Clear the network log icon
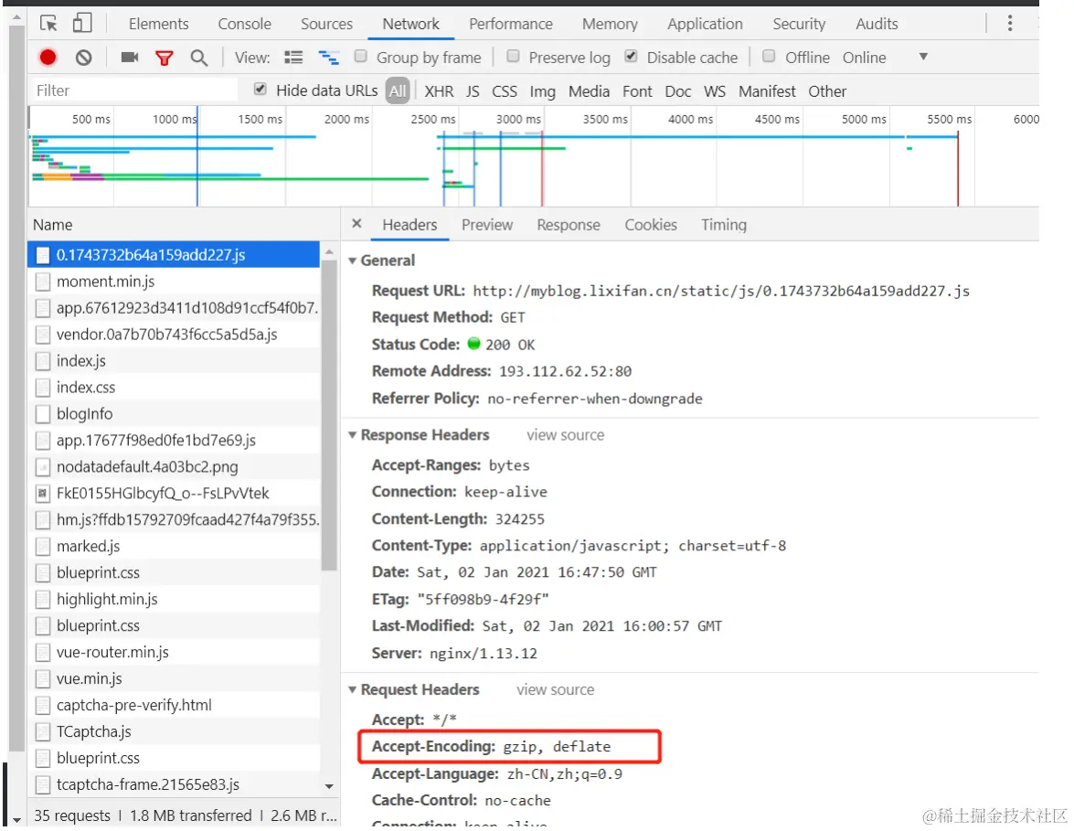The height and width of the screenshot is (831, 1074). (83, 58)
